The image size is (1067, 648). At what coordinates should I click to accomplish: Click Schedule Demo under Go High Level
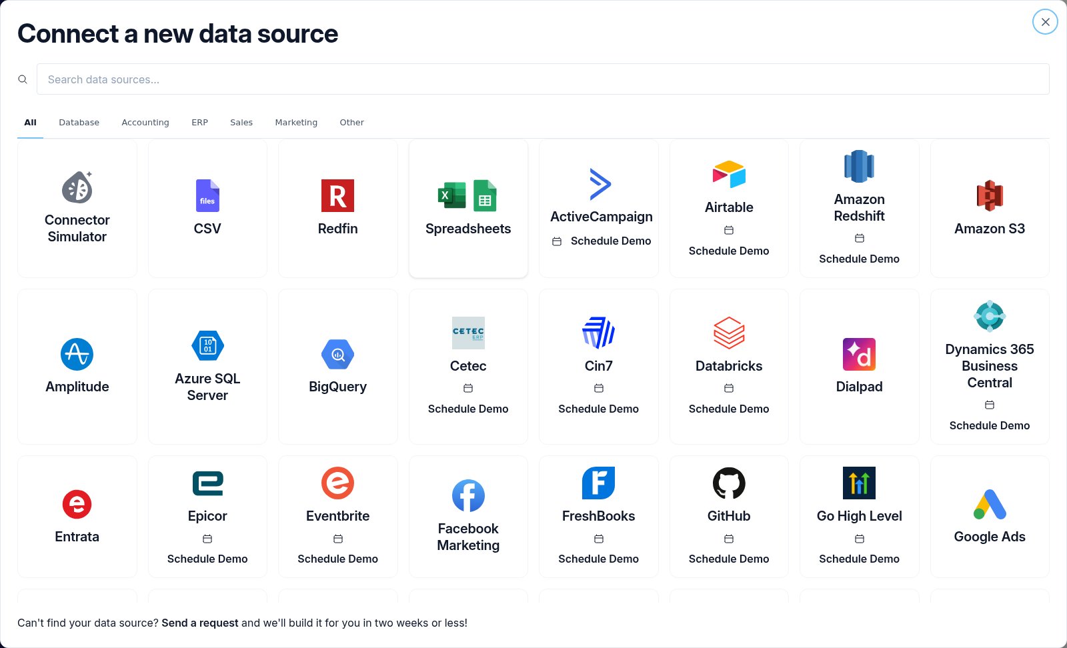point(859,559)
